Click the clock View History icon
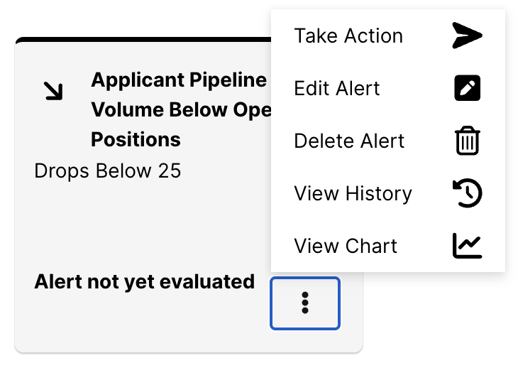 (x=468, y=193)
